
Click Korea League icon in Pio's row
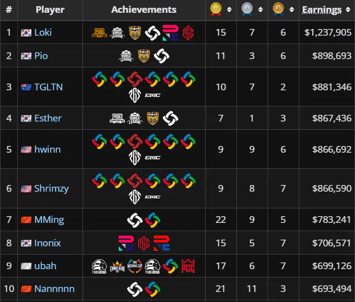(126, 56)
